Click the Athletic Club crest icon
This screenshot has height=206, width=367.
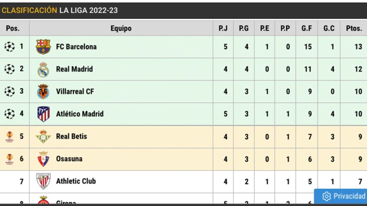pyautogui.click(x=44, y=181)
